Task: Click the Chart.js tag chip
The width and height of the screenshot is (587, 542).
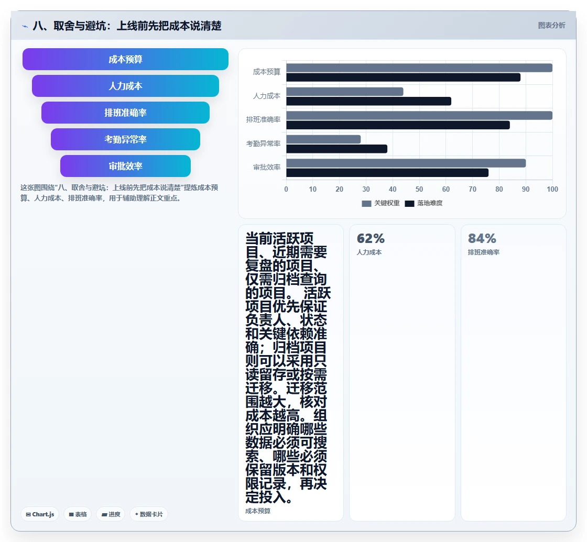Action: [40, 514]
